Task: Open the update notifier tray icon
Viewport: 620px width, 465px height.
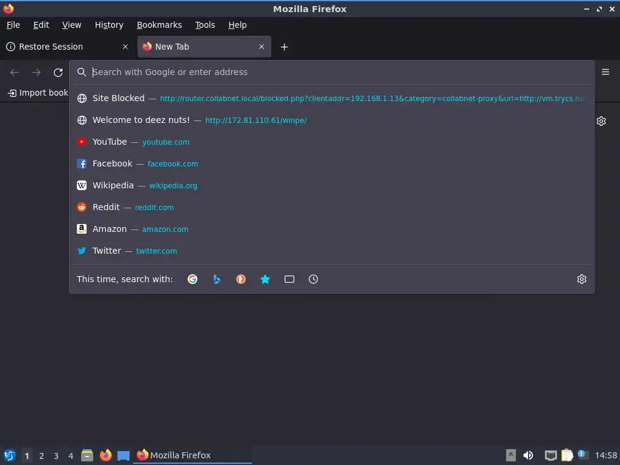Action: click(x=582, y=455)
